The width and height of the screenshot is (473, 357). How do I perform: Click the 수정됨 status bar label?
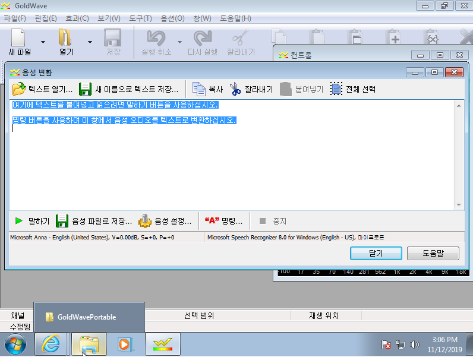pos(20,327)
